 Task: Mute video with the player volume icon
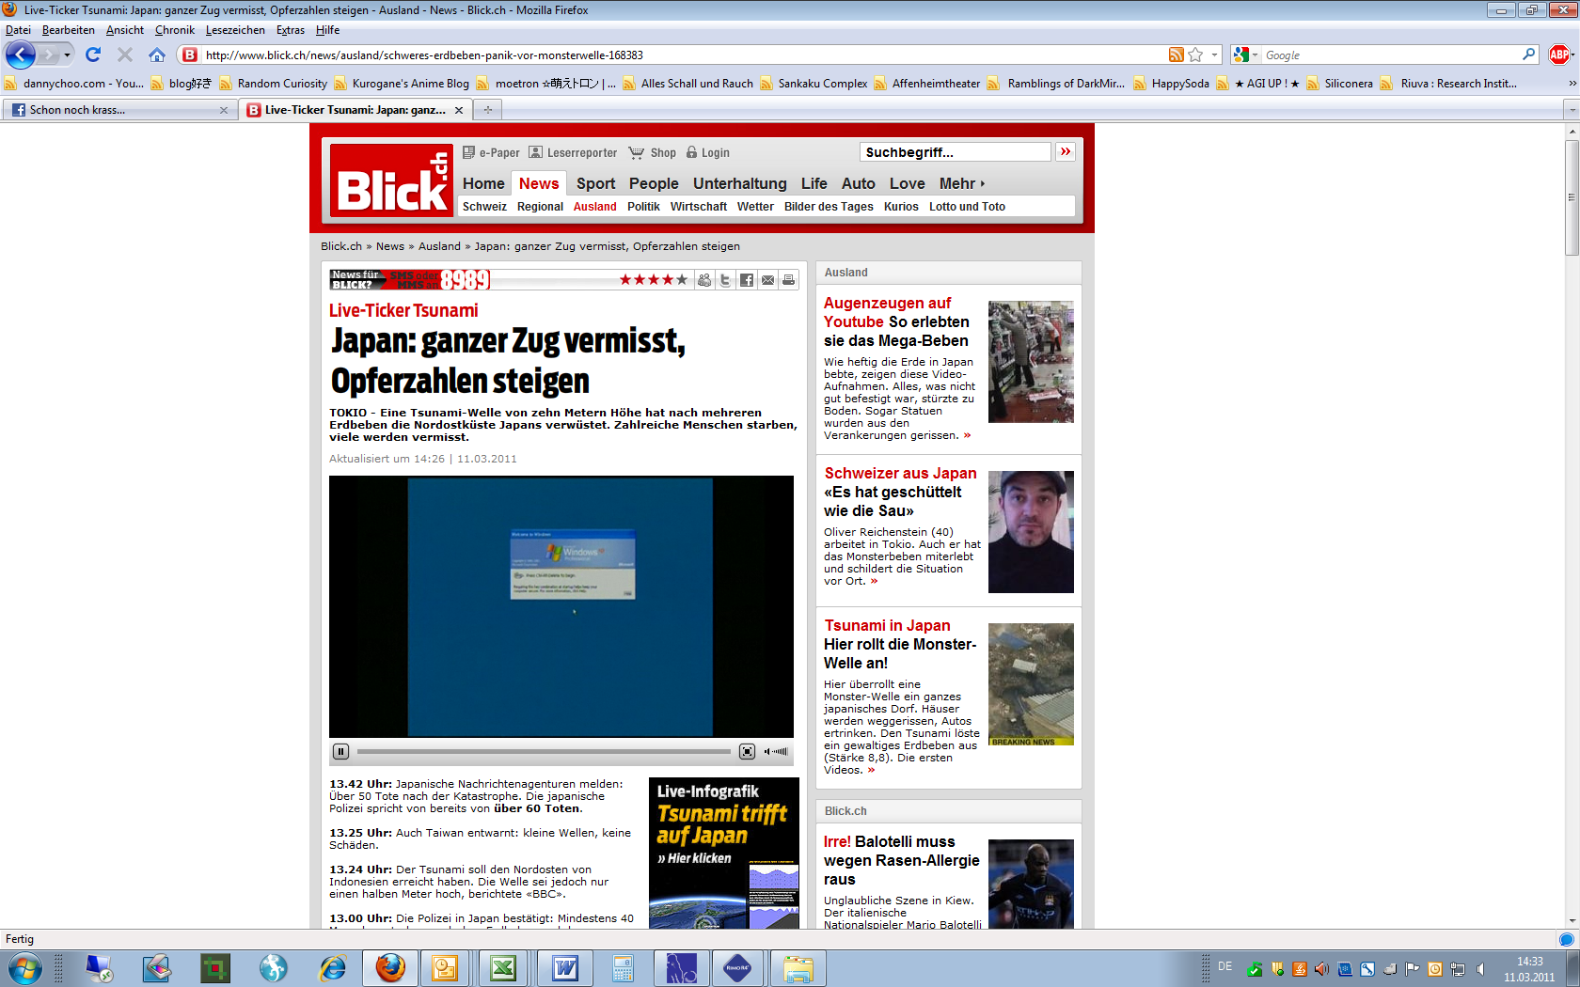click(767, 751)
